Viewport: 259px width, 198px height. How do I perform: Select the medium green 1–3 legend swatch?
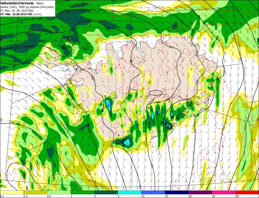[x=82, y=192]
